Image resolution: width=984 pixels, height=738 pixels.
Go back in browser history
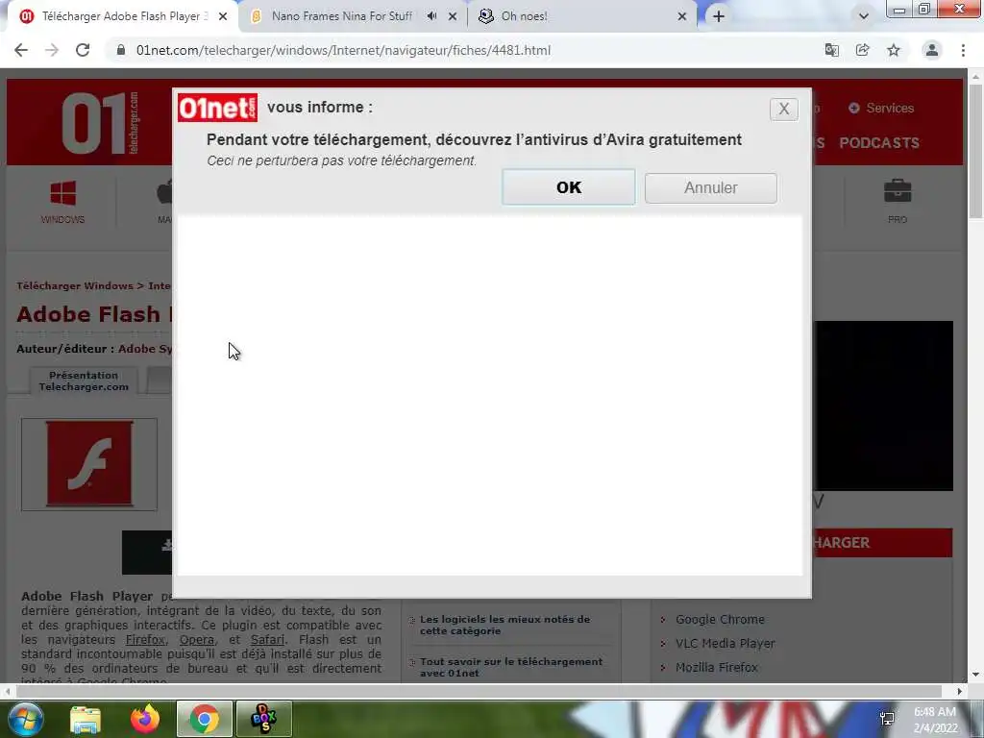tap(21, 50)
